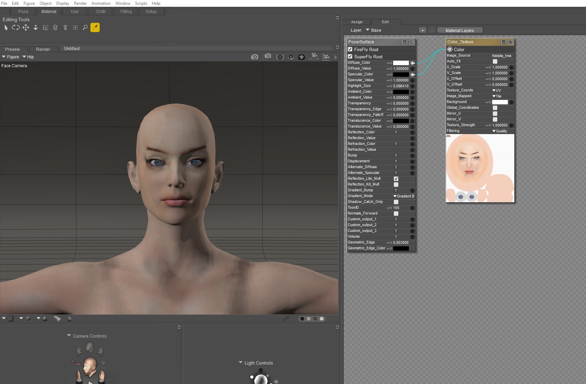Screen dimensions: 586x384
Task: Click the add layer plus button
Action: [x=423, y=30]
